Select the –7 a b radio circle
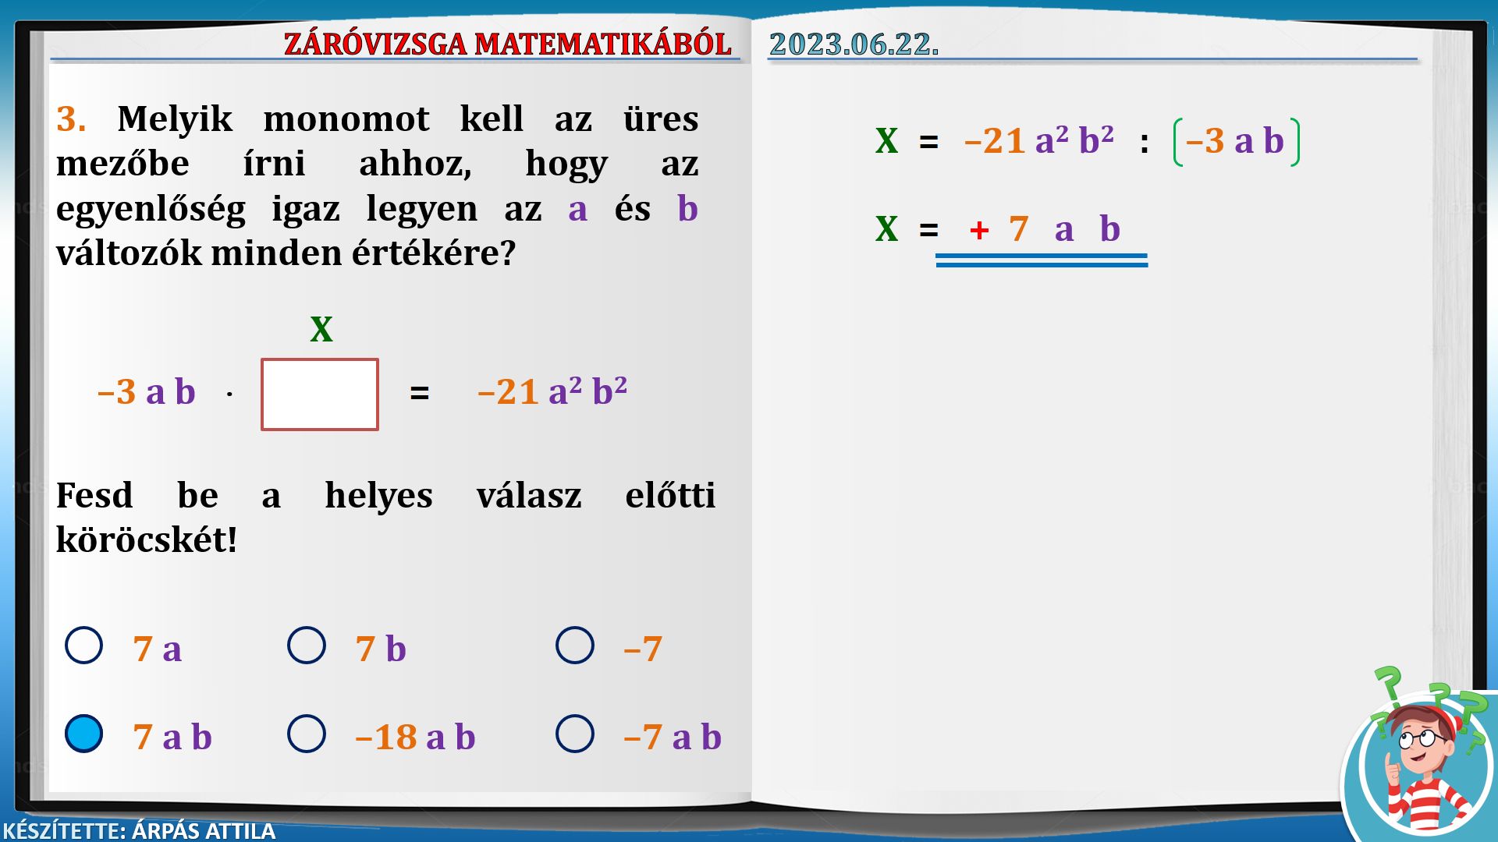 coord(575,734)
